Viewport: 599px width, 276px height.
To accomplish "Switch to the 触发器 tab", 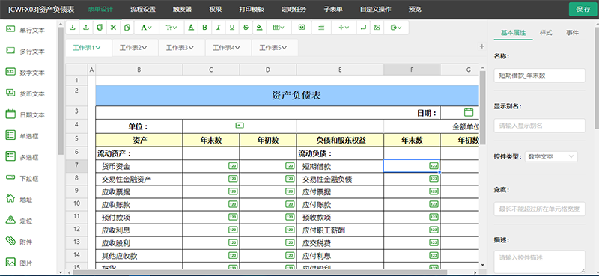I will point(182,10).
